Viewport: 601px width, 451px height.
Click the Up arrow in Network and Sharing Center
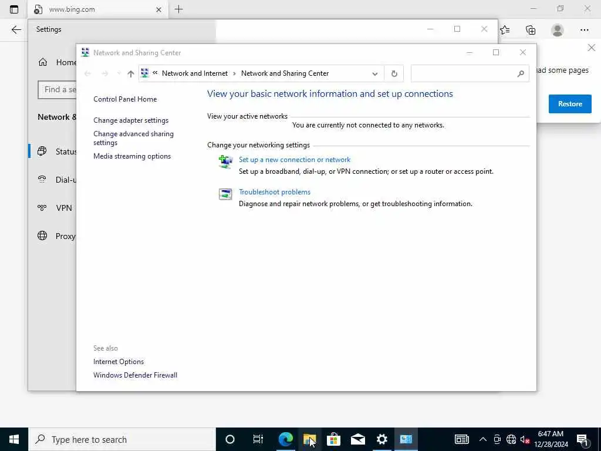131,73
